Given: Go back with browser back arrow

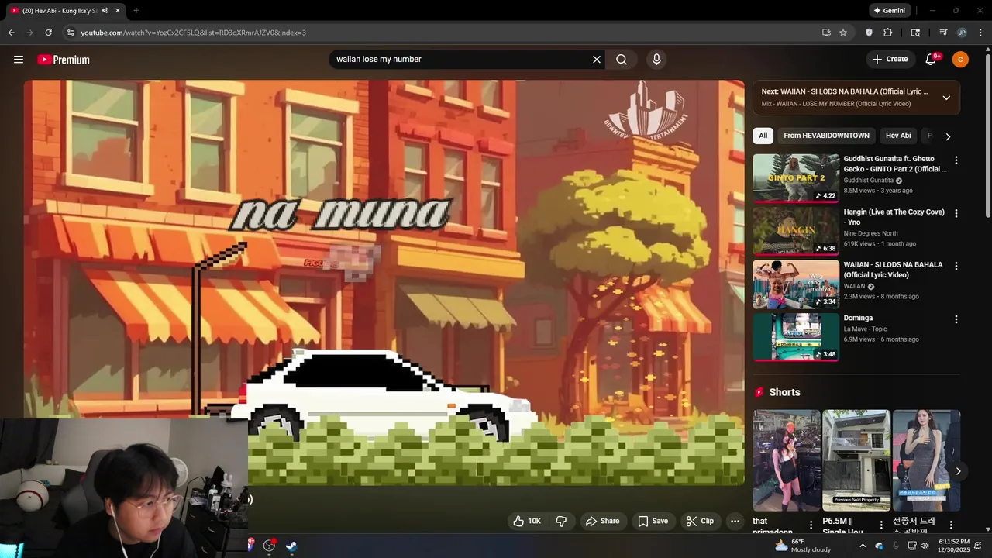Looking at the screenshot, I should click(11, 33).
